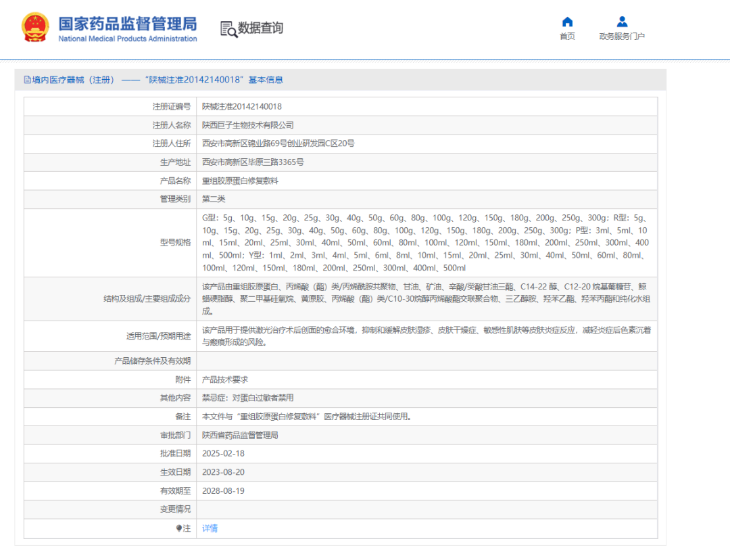Click the 备注 row label
730x556 pixels.
[183, 417]
